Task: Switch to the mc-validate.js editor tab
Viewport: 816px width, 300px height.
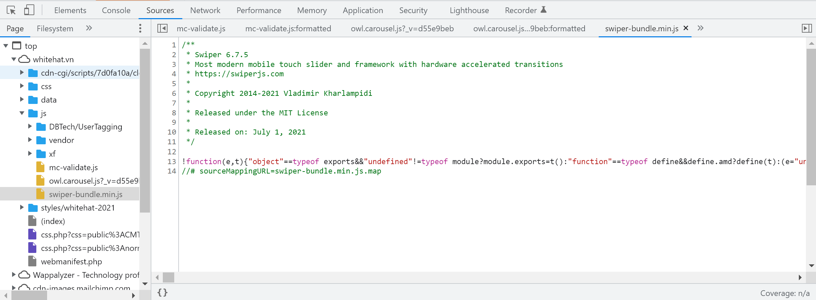Action: click(x=201, y=29)
